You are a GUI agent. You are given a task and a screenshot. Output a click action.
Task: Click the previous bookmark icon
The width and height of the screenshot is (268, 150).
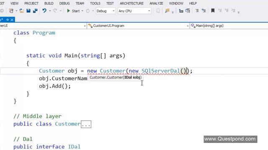[220, 11]
